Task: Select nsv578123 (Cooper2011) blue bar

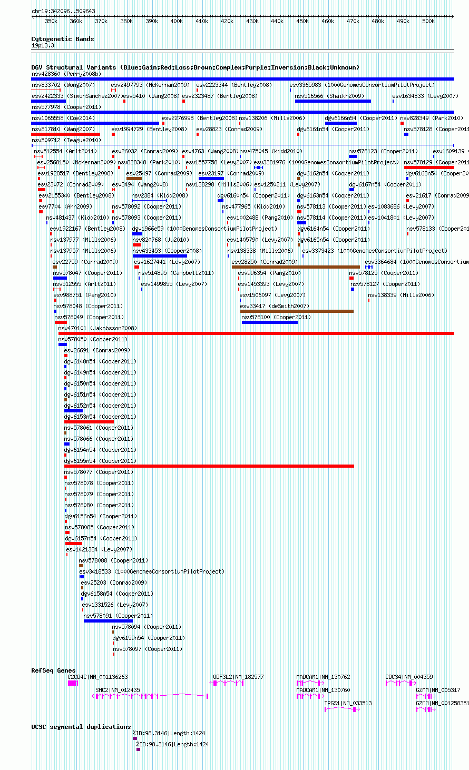Action: [353, 156]
